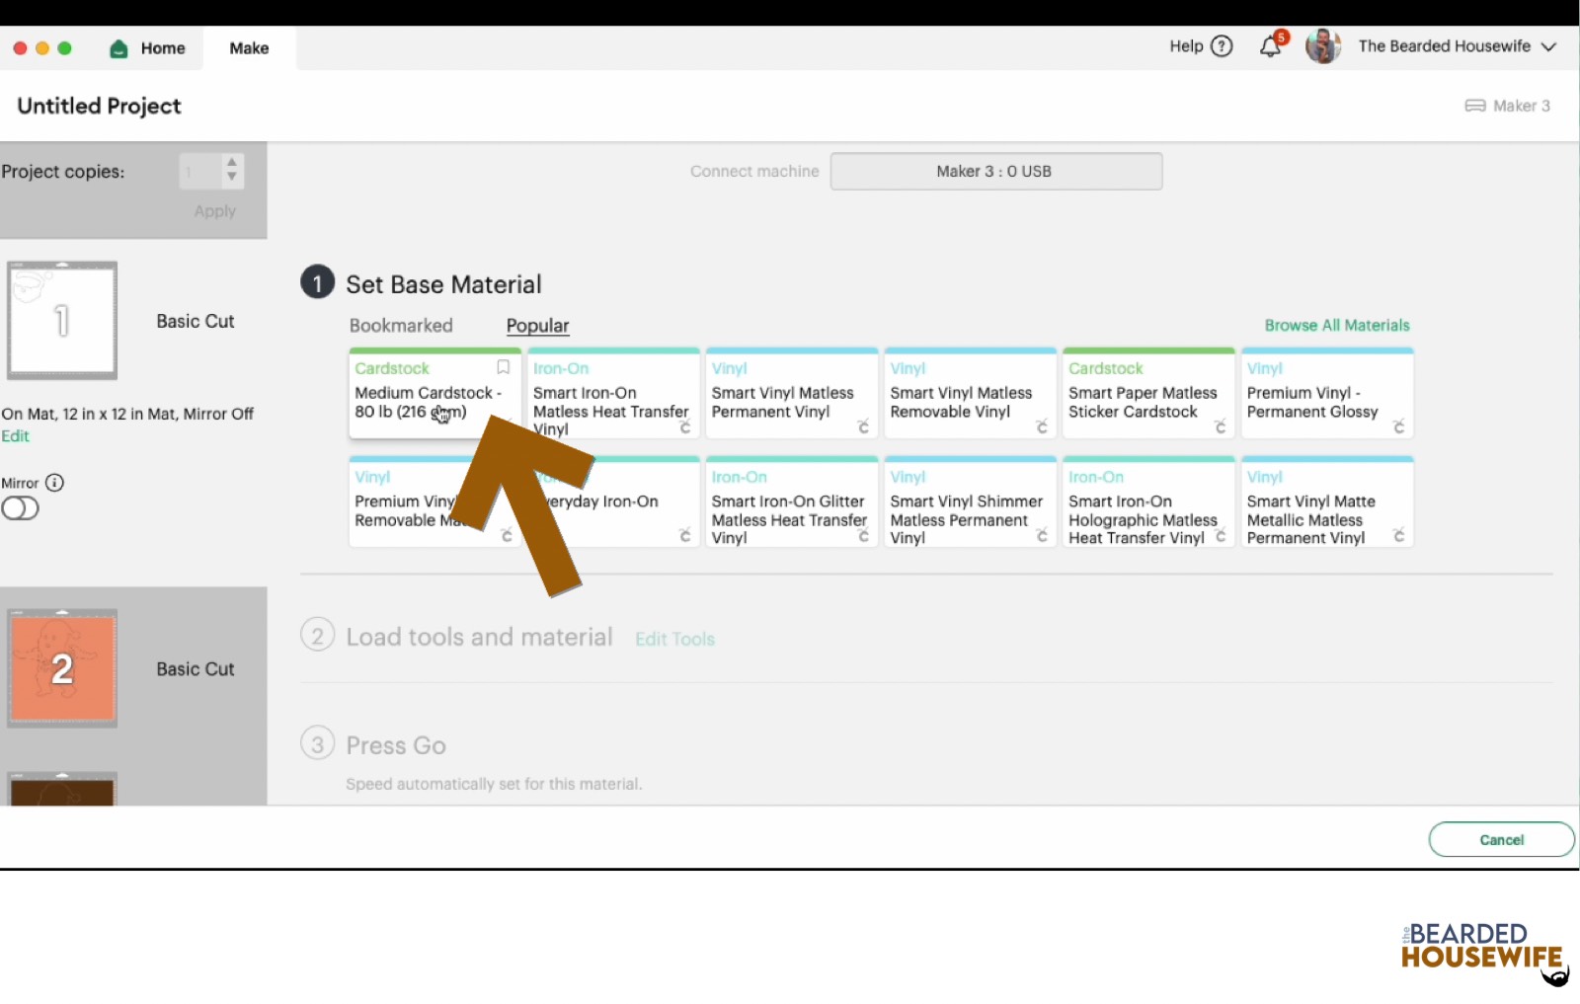Choose Smart Vinyl Matless Removable Vinyl
1580x1004 pixels.
[970, 394]
